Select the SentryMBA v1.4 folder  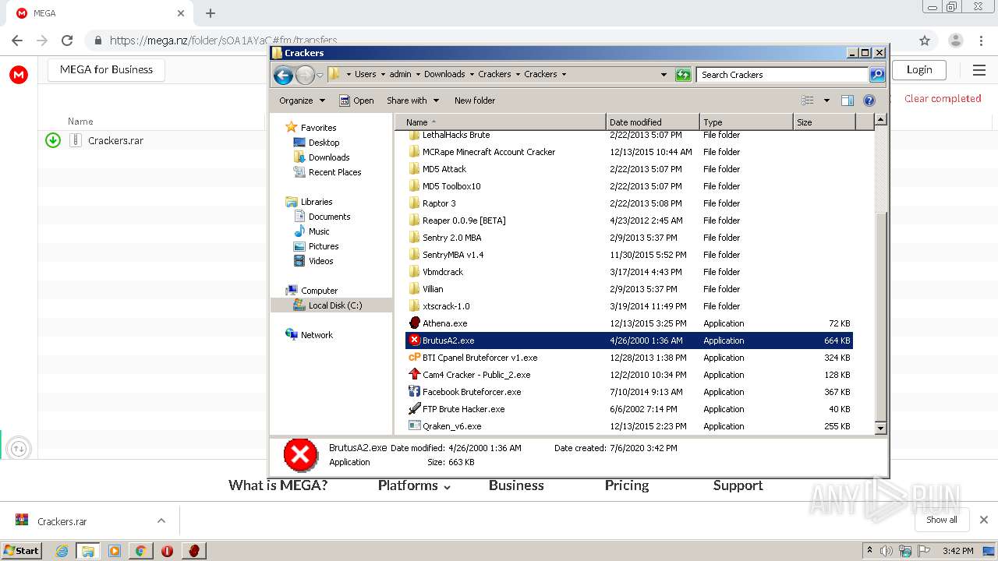(453, 255)
